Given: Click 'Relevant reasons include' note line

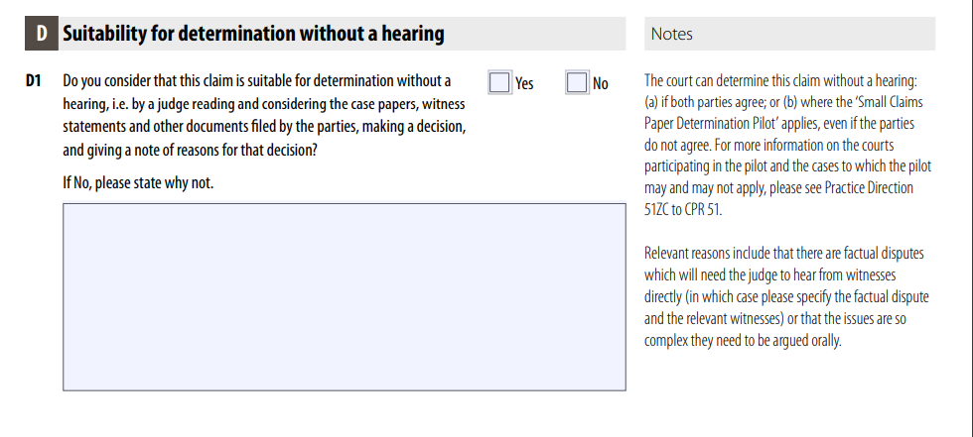Looking at the screenshot, I should (x=784, y=253).
